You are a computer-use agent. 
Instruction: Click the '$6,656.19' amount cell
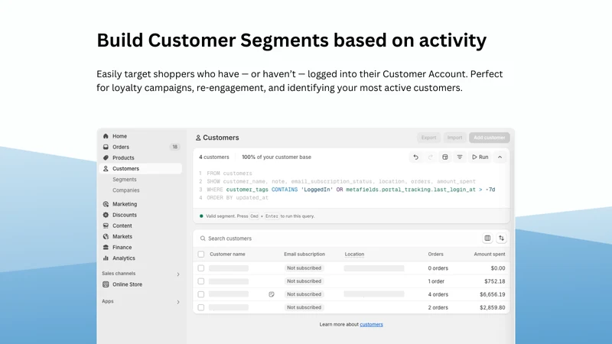coord(493,294)
